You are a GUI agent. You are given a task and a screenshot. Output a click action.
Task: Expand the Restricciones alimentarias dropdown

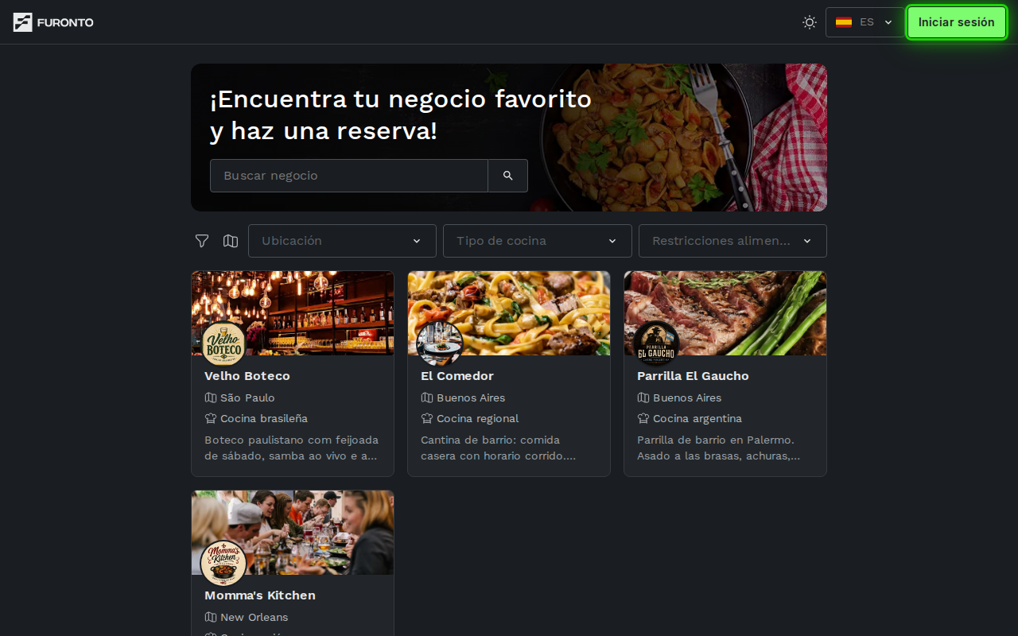[732, 241]
